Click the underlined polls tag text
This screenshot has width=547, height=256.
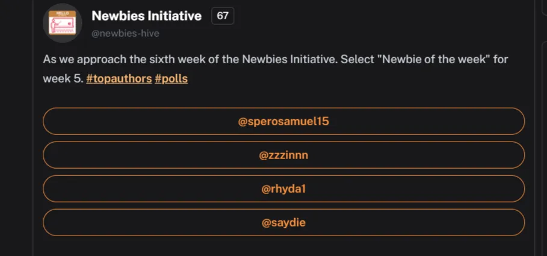click(x=172, y=78)
